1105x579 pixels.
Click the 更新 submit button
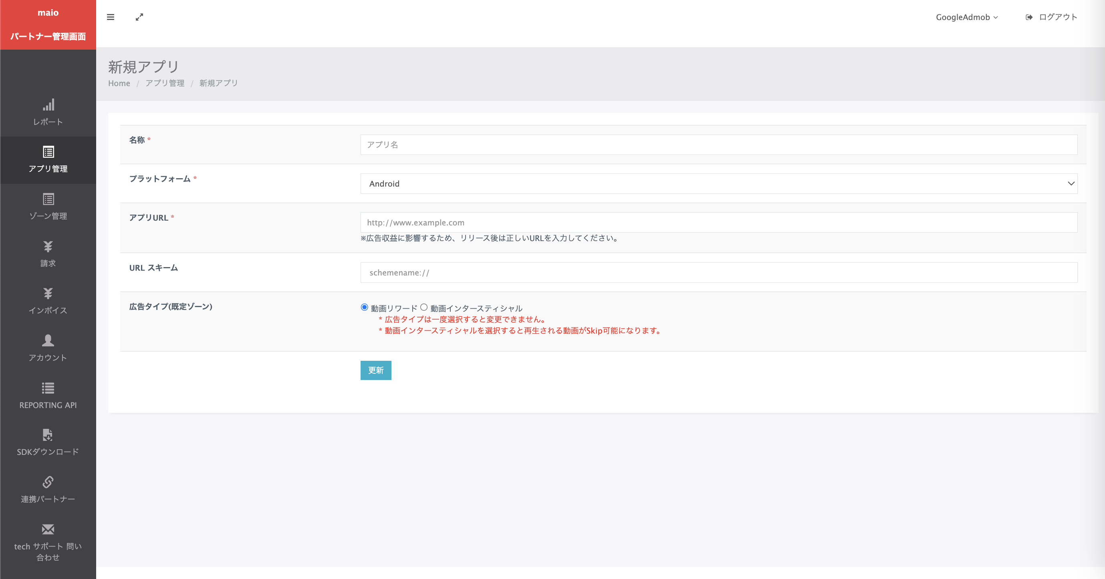(375, 370)
